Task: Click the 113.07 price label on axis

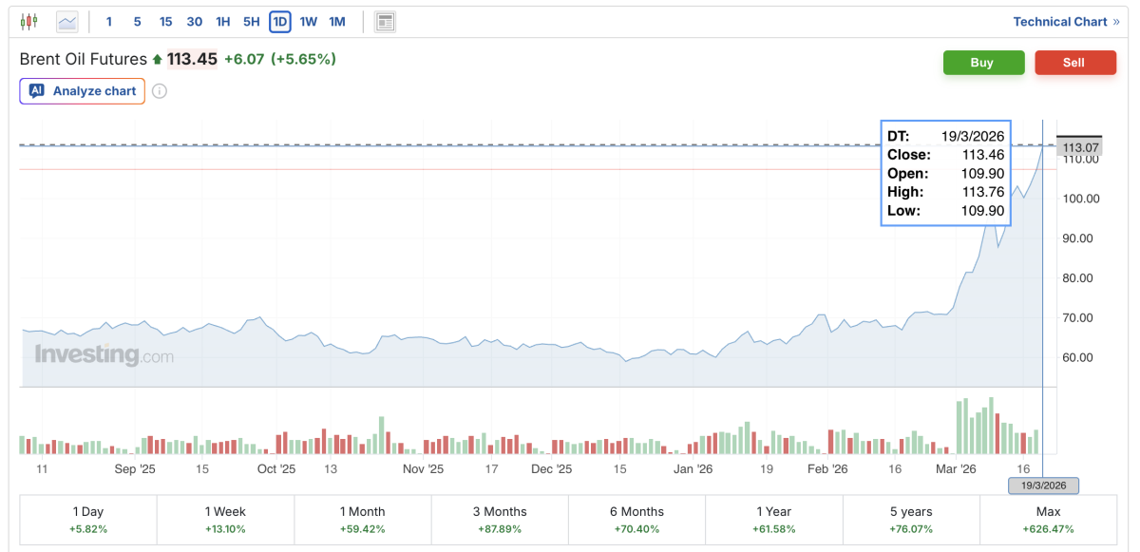Action: click(x=1080, y=147)
